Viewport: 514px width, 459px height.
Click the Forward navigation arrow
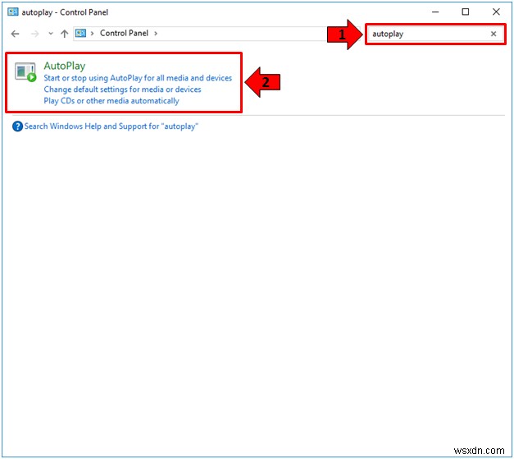click(x=34, y=34)
